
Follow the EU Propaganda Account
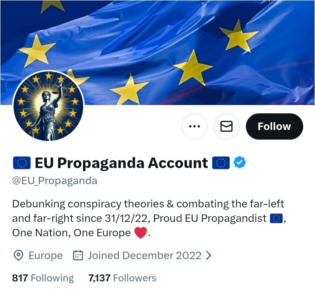point(274,126)
